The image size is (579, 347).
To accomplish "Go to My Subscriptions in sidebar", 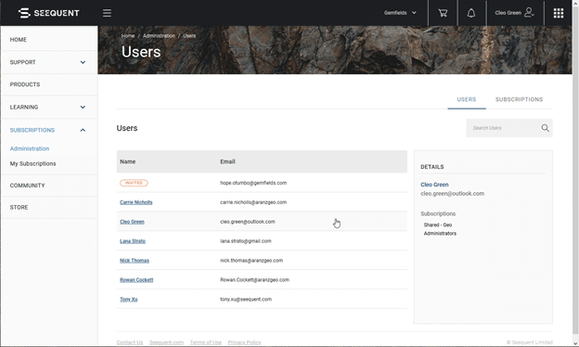I will pyautogui.click(x=32, y=163).
